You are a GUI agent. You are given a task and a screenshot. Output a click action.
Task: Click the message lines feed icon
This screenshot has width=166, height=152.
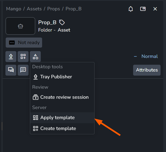[23, 70]
